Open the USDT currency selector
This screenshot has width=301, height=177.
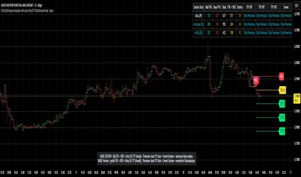(297, 6)
